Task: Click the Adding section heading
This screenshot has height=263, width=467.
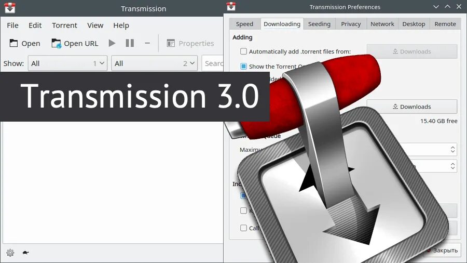Action: click(x=242, y=37)
